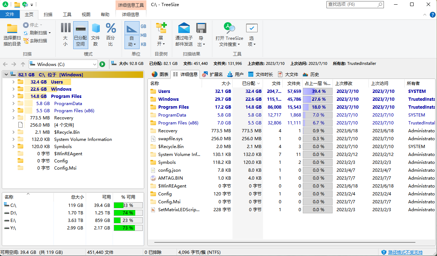Open the Windows (C:) drive dropdown
Image resolution: width=437 pixels, height=256 pixels.
(x=94, y=64)
